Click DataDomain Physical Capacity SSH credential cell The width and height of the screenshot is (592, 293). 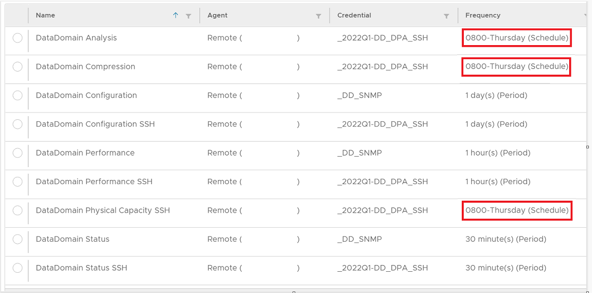[x=382, y=211]
